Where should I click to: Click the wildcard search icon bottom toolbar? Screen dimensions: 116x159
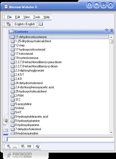tap(15, 147)
